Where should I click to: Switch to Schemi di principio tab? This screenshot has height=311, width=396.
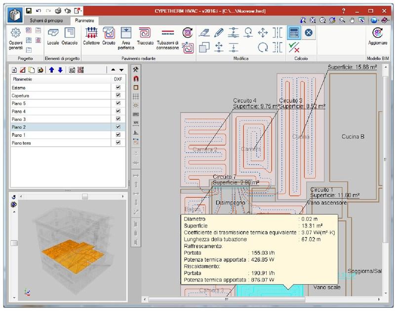46,21
